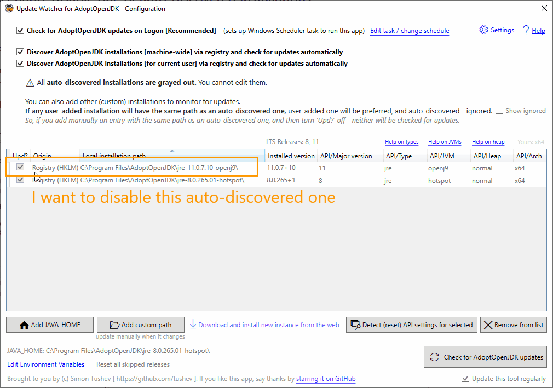The width and height of the screenshot is (553, 388).
Task: Select the jre-8.0.265.01-hotspot installation path
Action: coord(162,180)
